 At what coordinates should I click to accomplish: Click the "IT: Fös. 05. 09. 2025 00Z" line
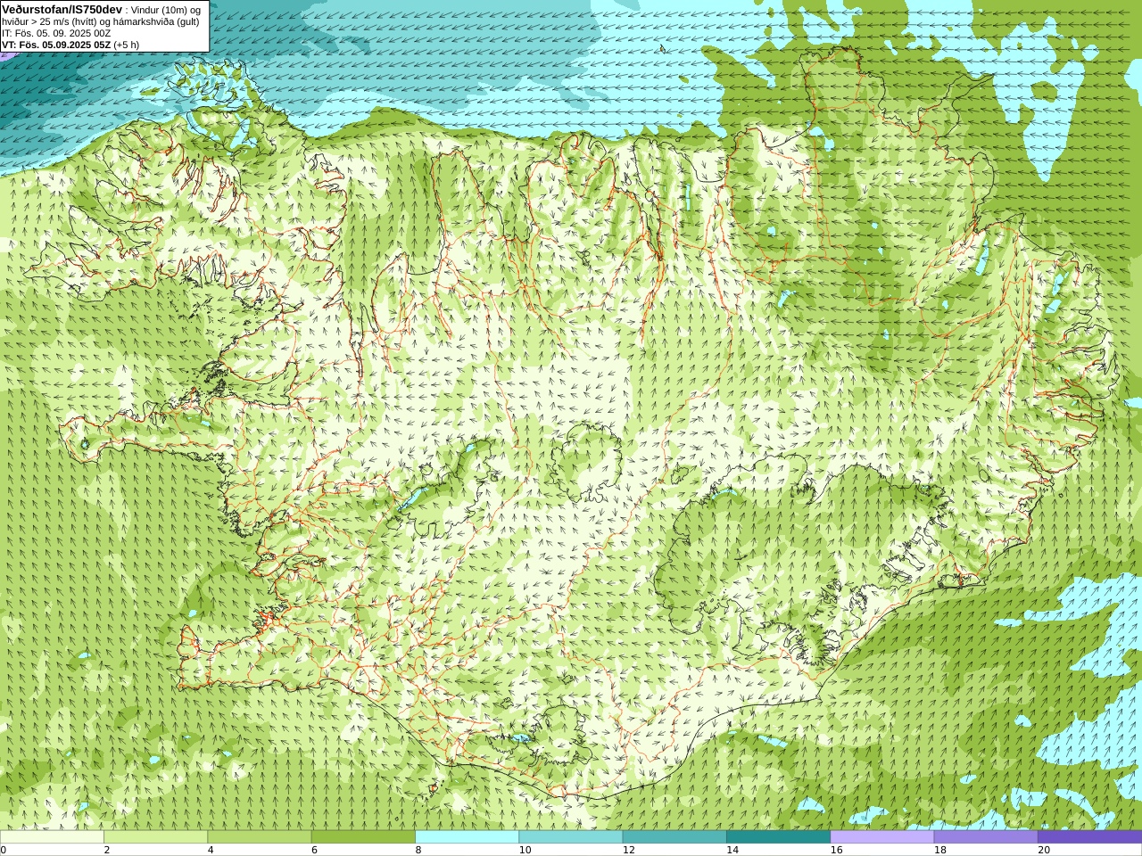[x=56, y=33]
